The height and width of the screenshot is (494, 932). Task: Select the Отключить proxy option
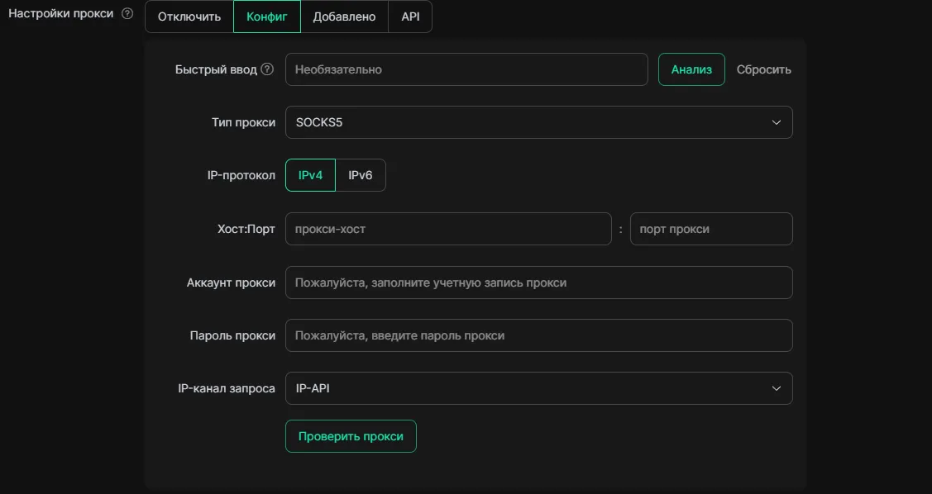(189, 17)
